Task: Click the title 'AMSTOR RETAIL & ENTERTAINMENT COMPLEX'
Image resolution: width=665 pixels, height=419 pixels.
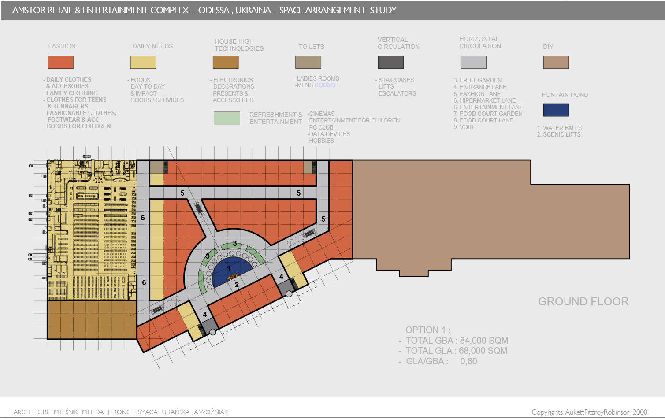Action: (x=100, y=10)
